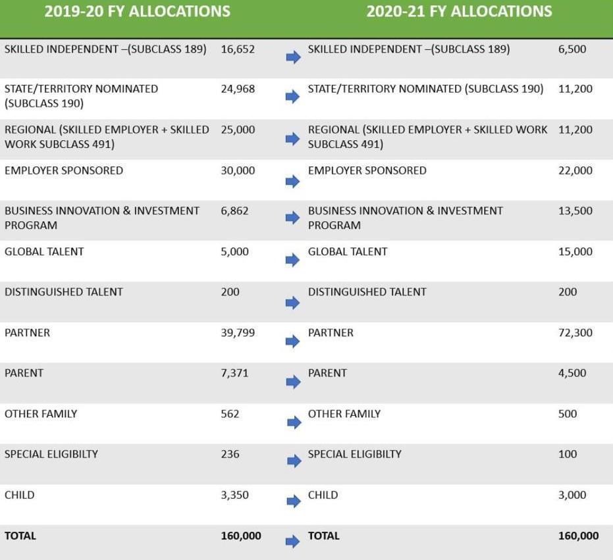Image resolution: width=613 pixels, height=560 pixels.
Task: Click the arrow in Other Family row
Action: 293,422
